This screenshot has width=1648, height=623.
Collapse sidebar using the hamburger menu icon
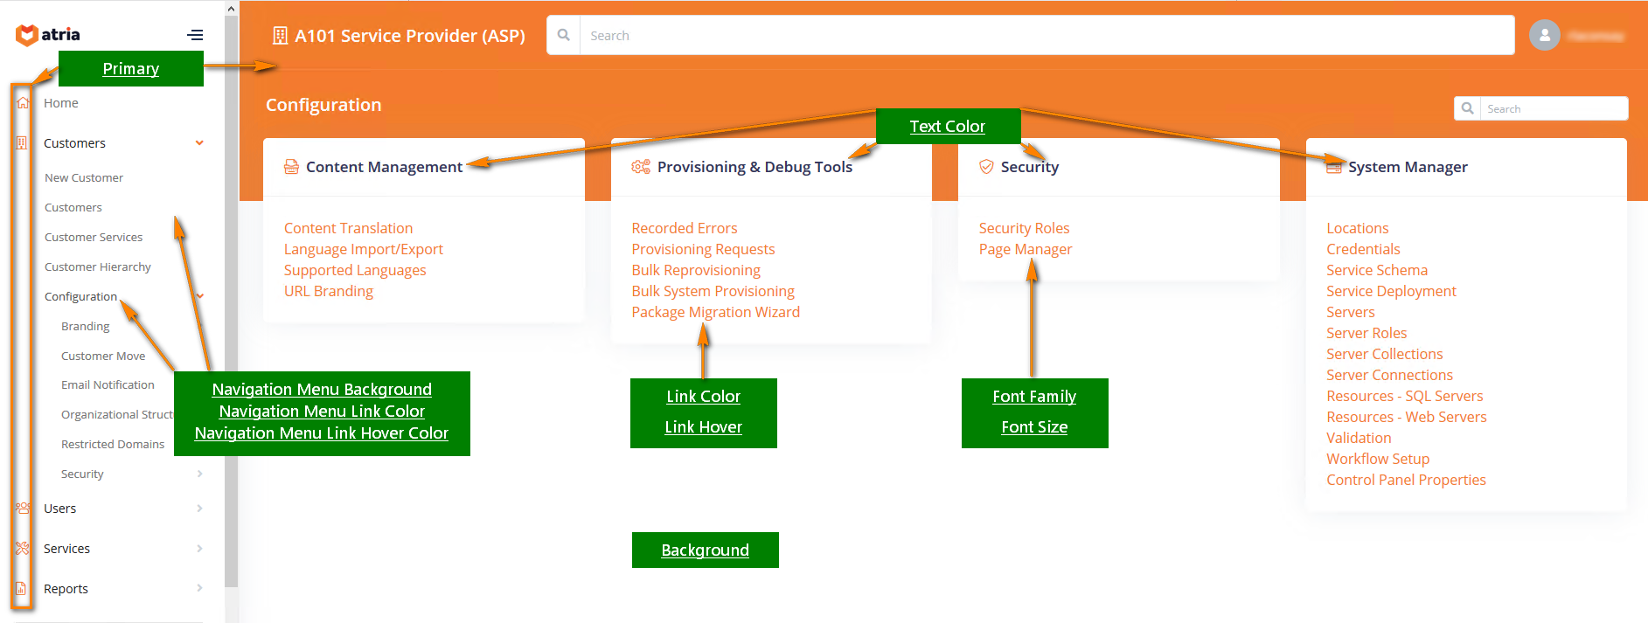tap(195, 35)
